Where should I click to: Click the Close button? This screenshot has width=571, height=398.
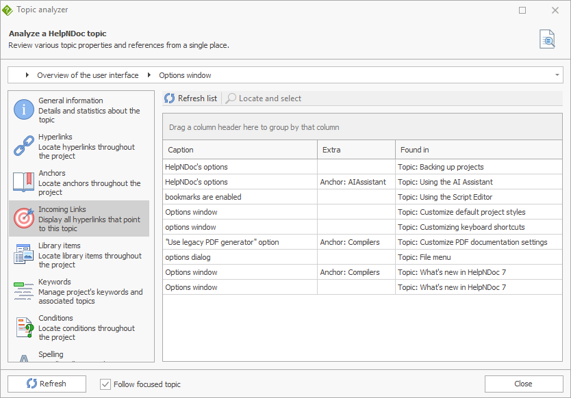pyautogui.click(x=523, y=384)
